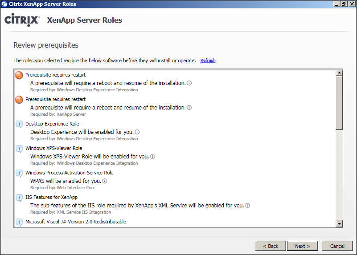The width and height of the screenshot is (357, 255).
Task: Click the warning icon for the XenApp Server restart prerequisite
Action: tap(19, 100)
